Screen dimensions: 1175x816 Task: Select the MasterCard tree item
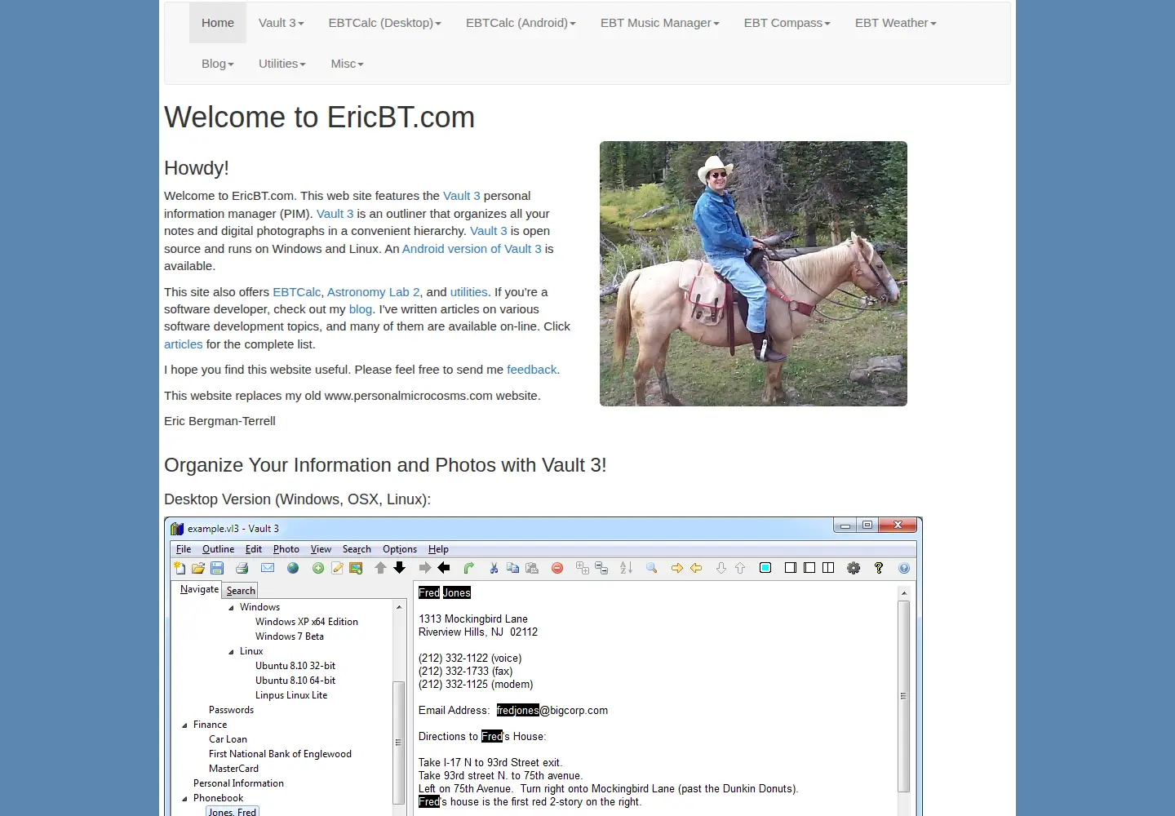233,769
